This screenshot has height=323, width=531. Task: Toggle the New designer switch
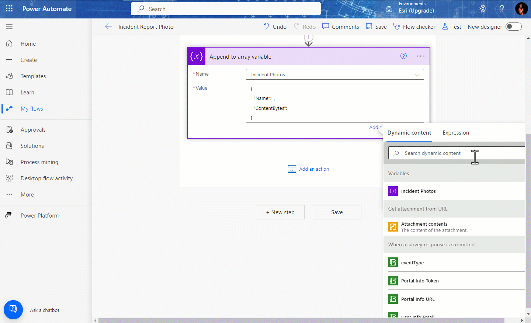[514, 27]
